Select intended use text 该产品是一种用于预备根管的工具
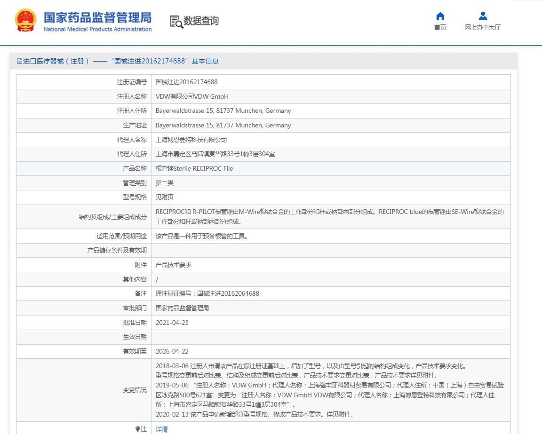542x434 pixels. (201, 236)
